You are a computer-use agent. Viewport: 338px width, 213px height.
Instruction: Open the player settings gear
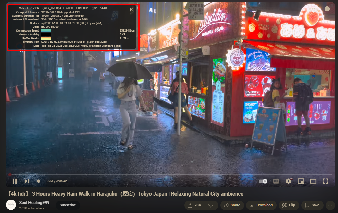point(288,181)
